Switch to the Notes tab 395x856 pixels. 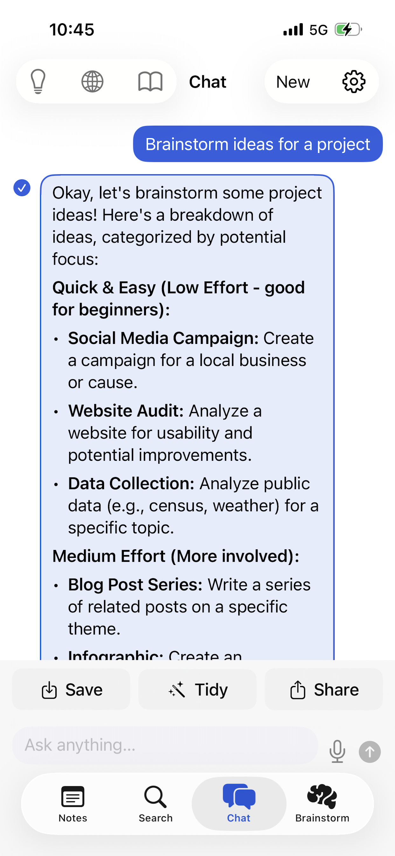[x=73, y=803]
